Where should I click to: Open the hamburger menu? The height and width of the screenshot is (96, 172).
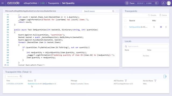point(2,3)
